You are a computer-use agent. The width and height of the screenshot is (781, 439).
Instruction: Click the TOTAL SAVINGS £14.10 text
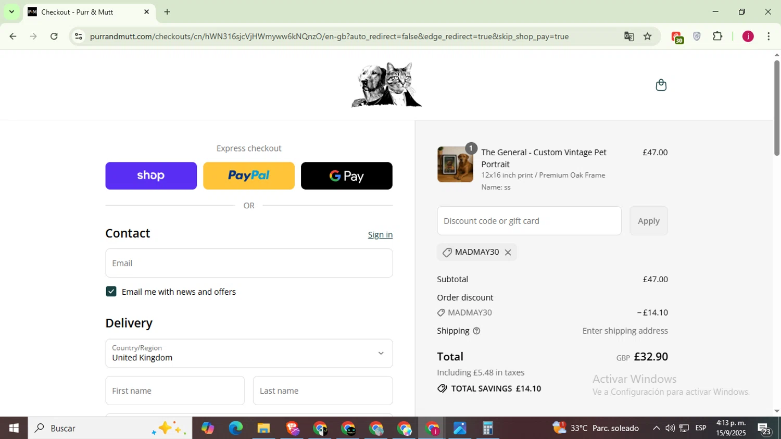pyautogui.click(x=496, y=388)
